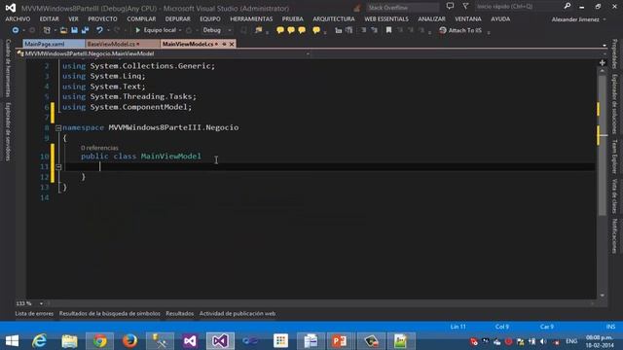Click the ENG language indicator
Screen dimensions: 623x350
(571, 341)
